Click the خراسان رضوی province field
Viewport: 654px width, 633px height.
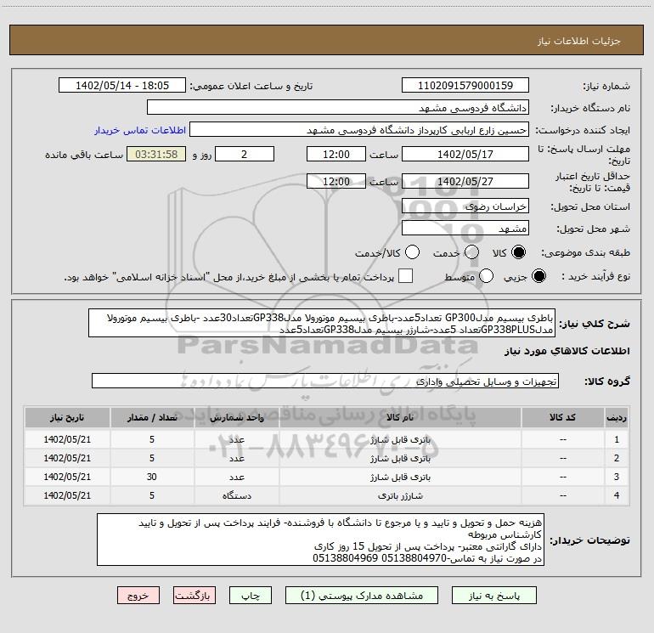tap(465, 206)
